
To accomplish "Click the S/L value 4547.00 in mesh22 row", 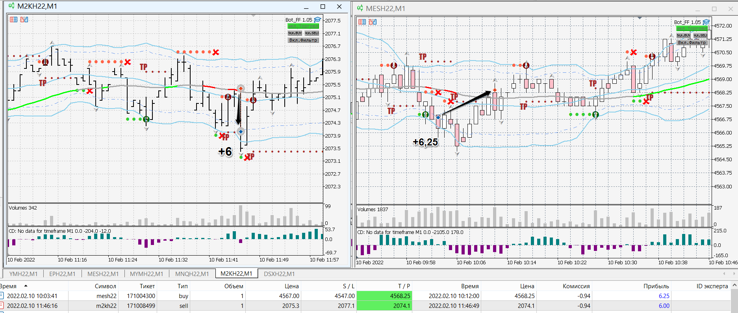I will coord(345,296).
